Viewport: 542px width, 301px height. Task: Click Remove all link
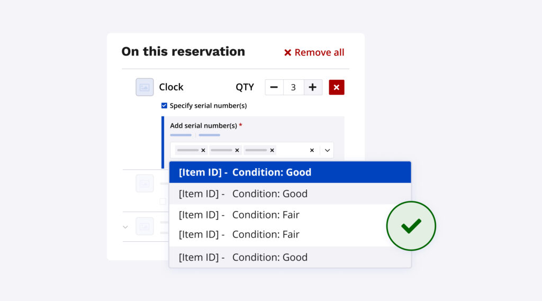314,52
